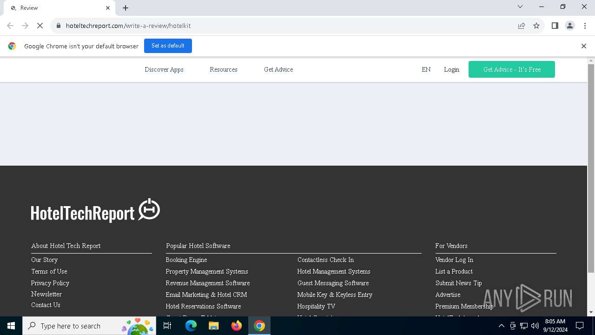Open Get Advice navigation item
The height and width of the screenshot is (335, 595).
coord(278,69)
